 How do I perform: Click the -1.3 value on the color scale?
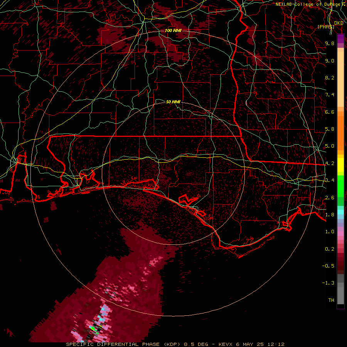[328, 283]
